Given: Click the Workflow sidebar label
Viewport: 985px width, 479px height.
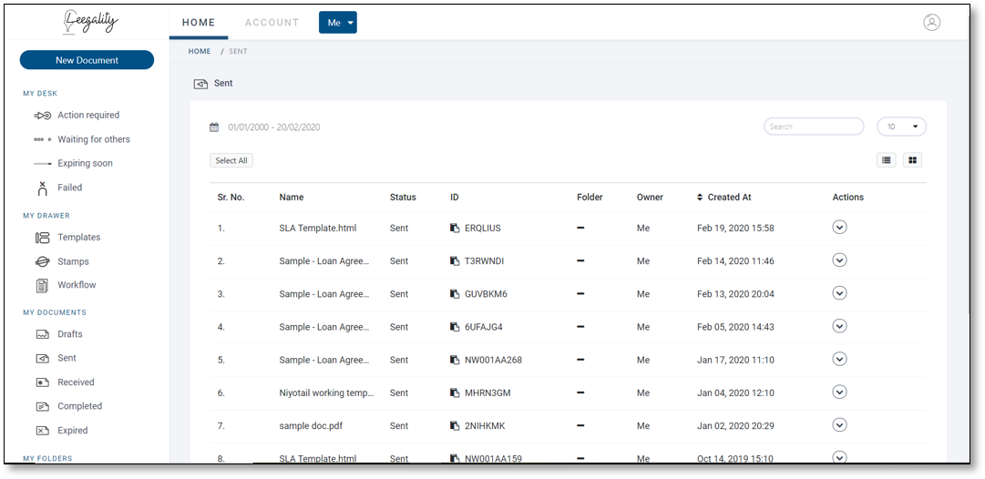Looking at the screenshot, I should click(x=77, y=285).
